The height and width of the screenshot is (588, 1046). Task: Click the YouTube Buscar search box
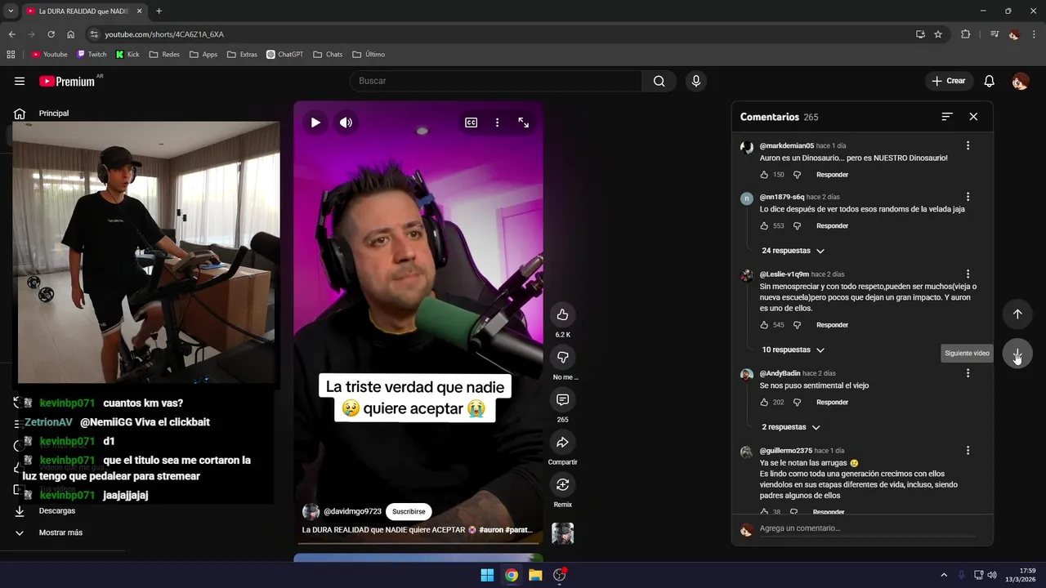(x=496, y=81)
